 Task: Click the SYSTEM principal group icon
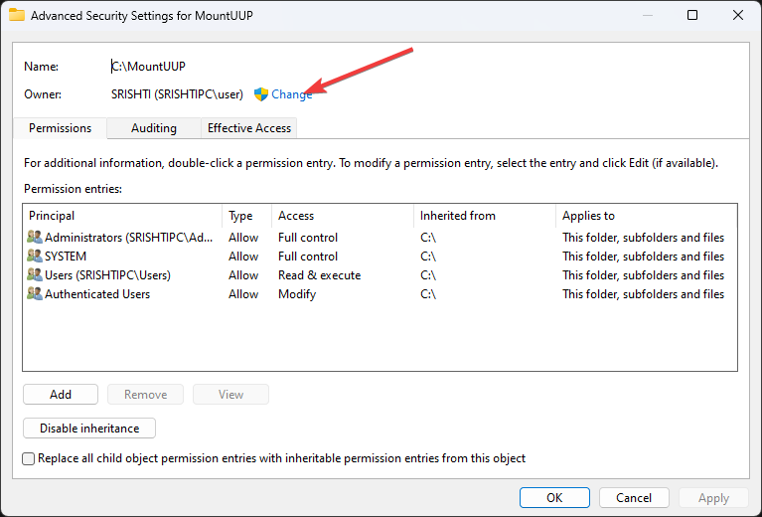click(x=35, y=257)
